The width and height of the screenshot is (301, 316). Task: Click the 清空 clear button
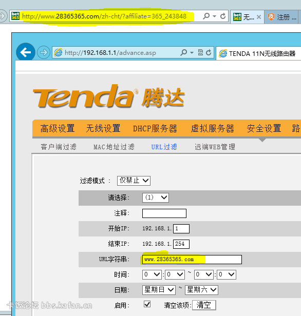pyautogui.click(x=204, y=305)
